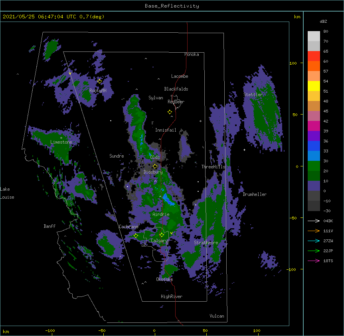
Task: Click the yellow station marker above RockyMH
Action: tap(99, 81)
